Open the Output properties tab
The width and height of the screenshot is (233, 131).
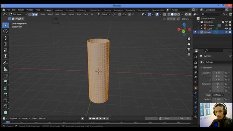[196, 68]
